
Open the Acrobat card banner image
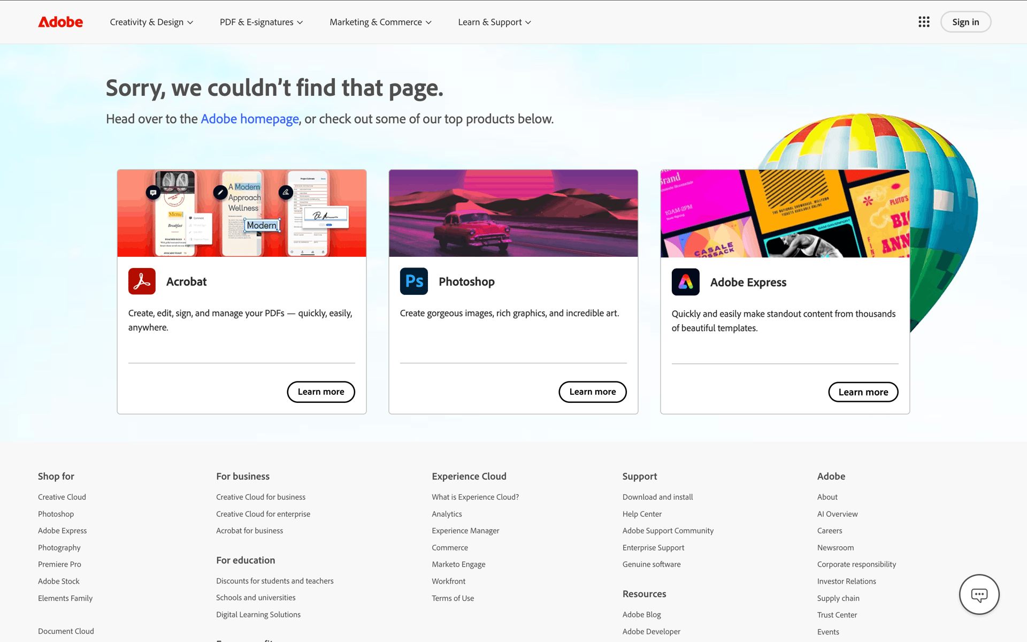[242, 213]
